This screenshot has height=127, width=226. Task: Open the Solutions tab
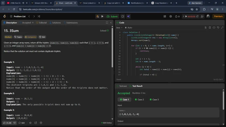pos(55,23)
